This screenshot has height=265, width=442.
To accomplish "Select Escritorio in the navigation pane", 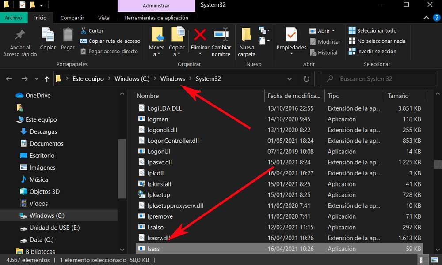I will [37, 156].
